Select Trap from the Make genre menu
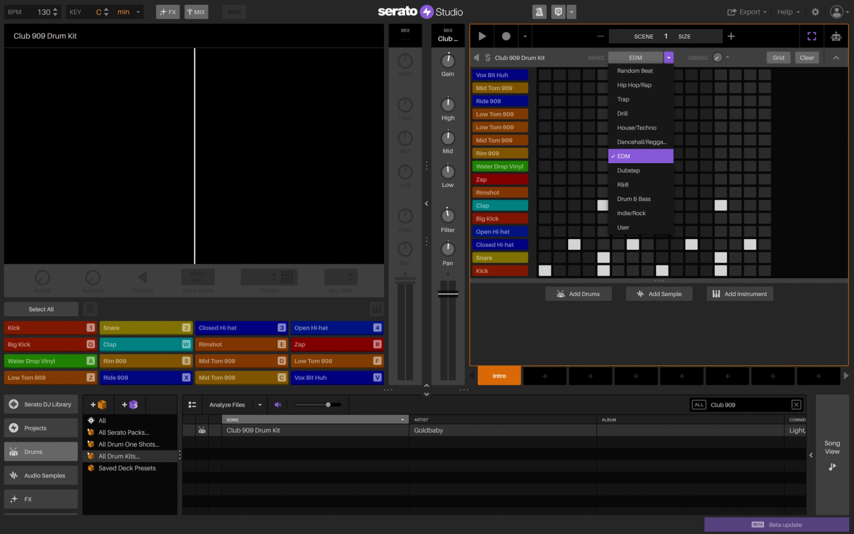Screen dimensions: 854x534 623,99
